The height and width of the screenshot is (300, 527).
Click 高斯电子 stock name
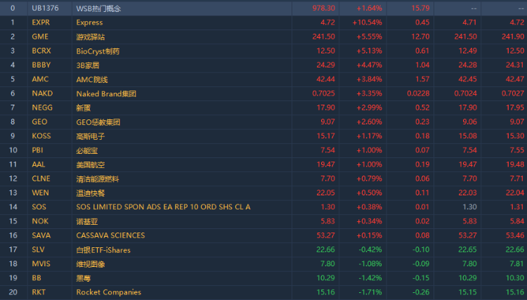91,136
